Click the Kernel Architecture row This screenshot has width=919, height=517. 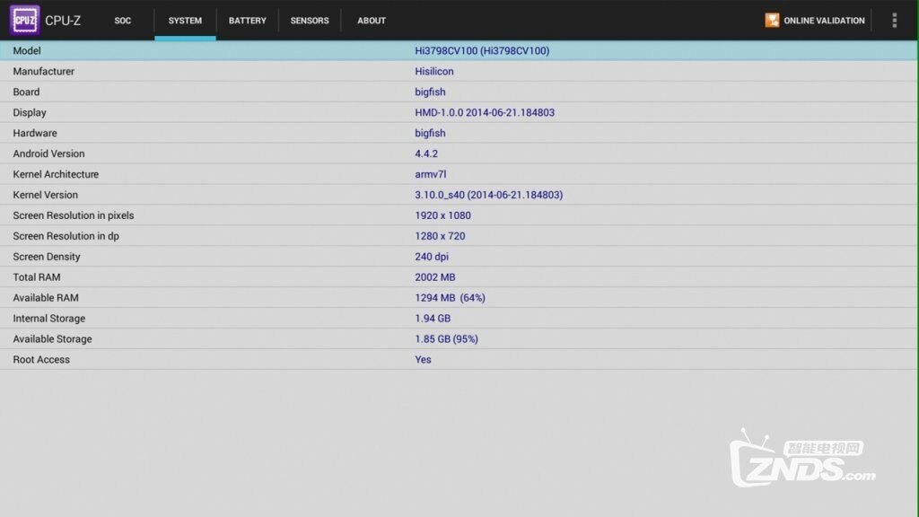(x=459, y=174)
